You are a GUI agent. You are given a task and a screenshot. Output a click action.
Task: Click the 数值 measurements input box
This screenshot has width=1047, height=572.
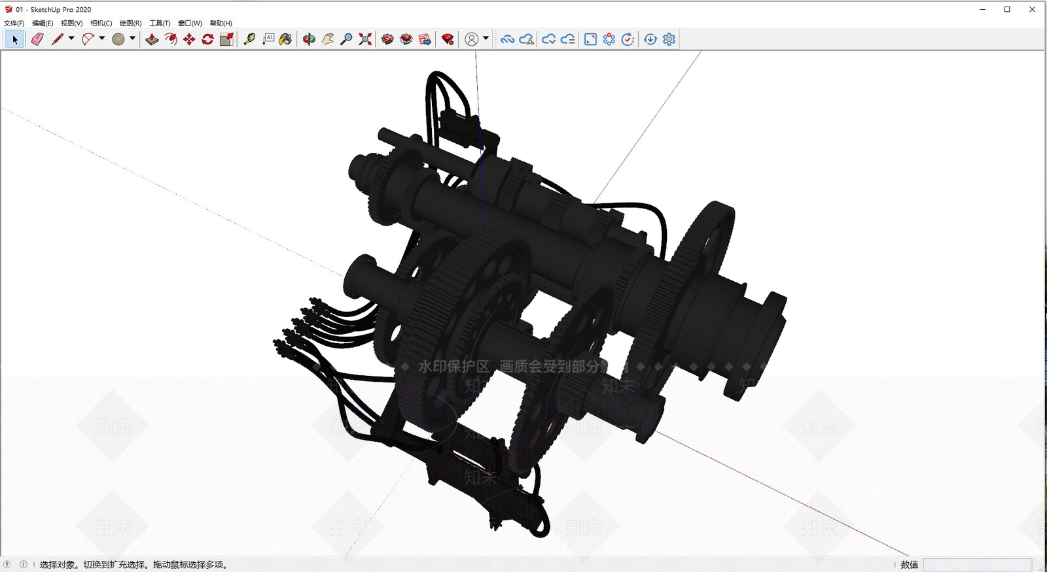(978, 565)
